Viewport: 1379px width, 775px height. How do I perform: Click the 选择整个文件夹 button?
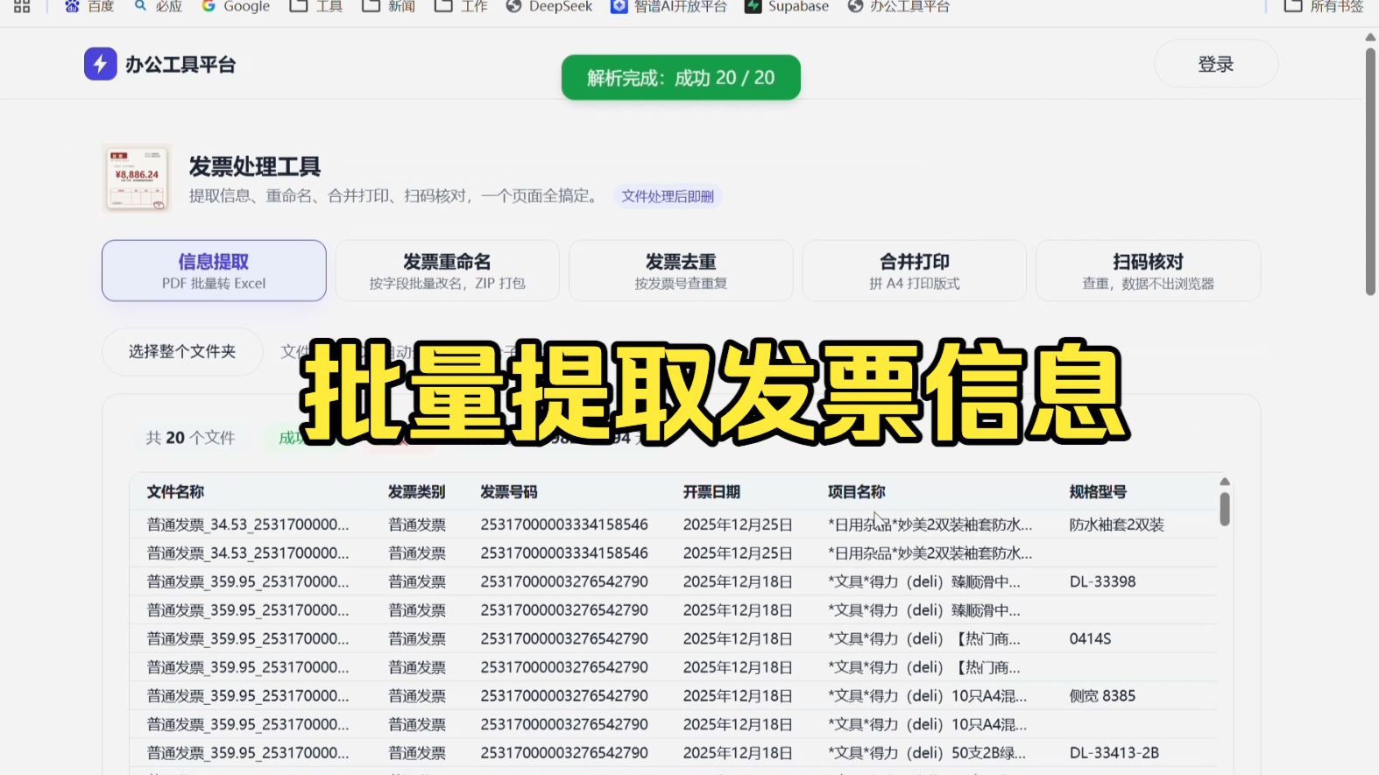(182, 352)
